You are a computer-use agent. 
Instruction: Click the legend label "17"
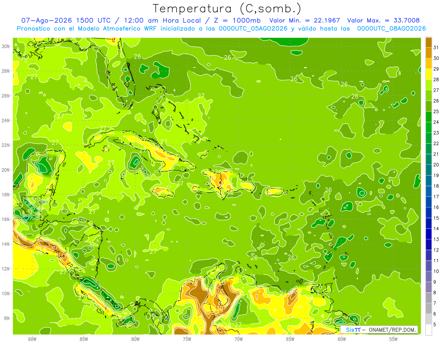click(x=436, y=197)
